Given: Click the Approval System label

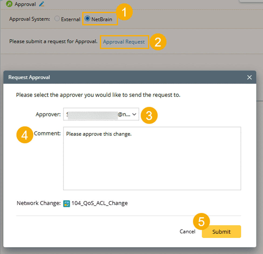Looking at the screenshot, I should [x=30, y=19].
